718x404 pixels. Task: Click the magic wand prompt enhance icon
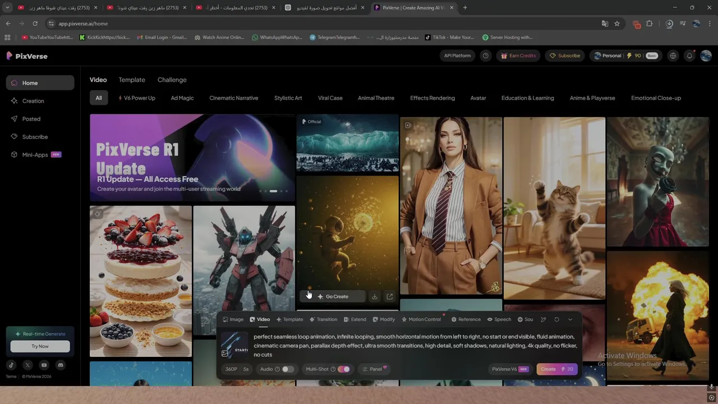(x=544, y=319)
